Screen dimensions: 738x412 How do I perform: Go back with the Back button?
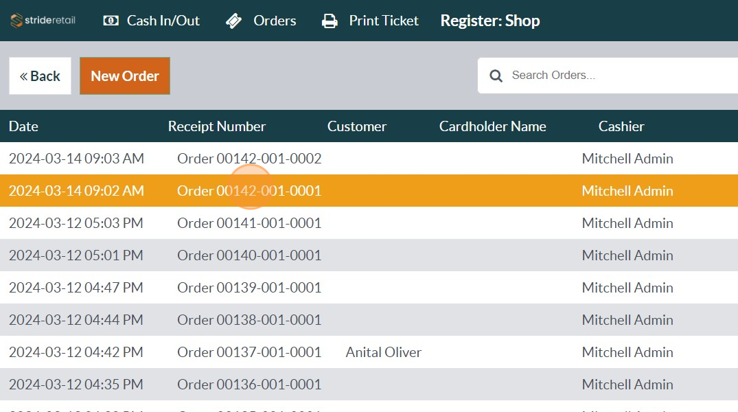(x=40, y=76)
